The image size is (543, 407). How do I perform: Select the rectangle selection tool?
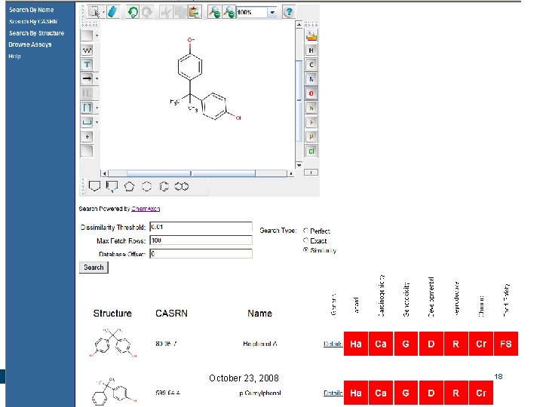pyautogui.click(x=94, y=12)
